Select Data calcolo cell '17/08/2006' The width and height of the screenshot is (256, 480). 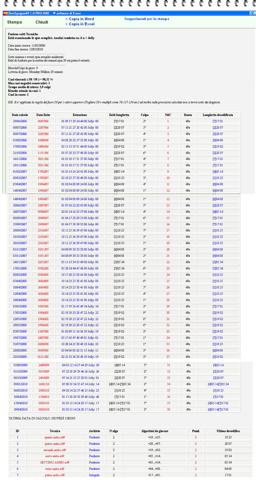[x=20, y=146]
